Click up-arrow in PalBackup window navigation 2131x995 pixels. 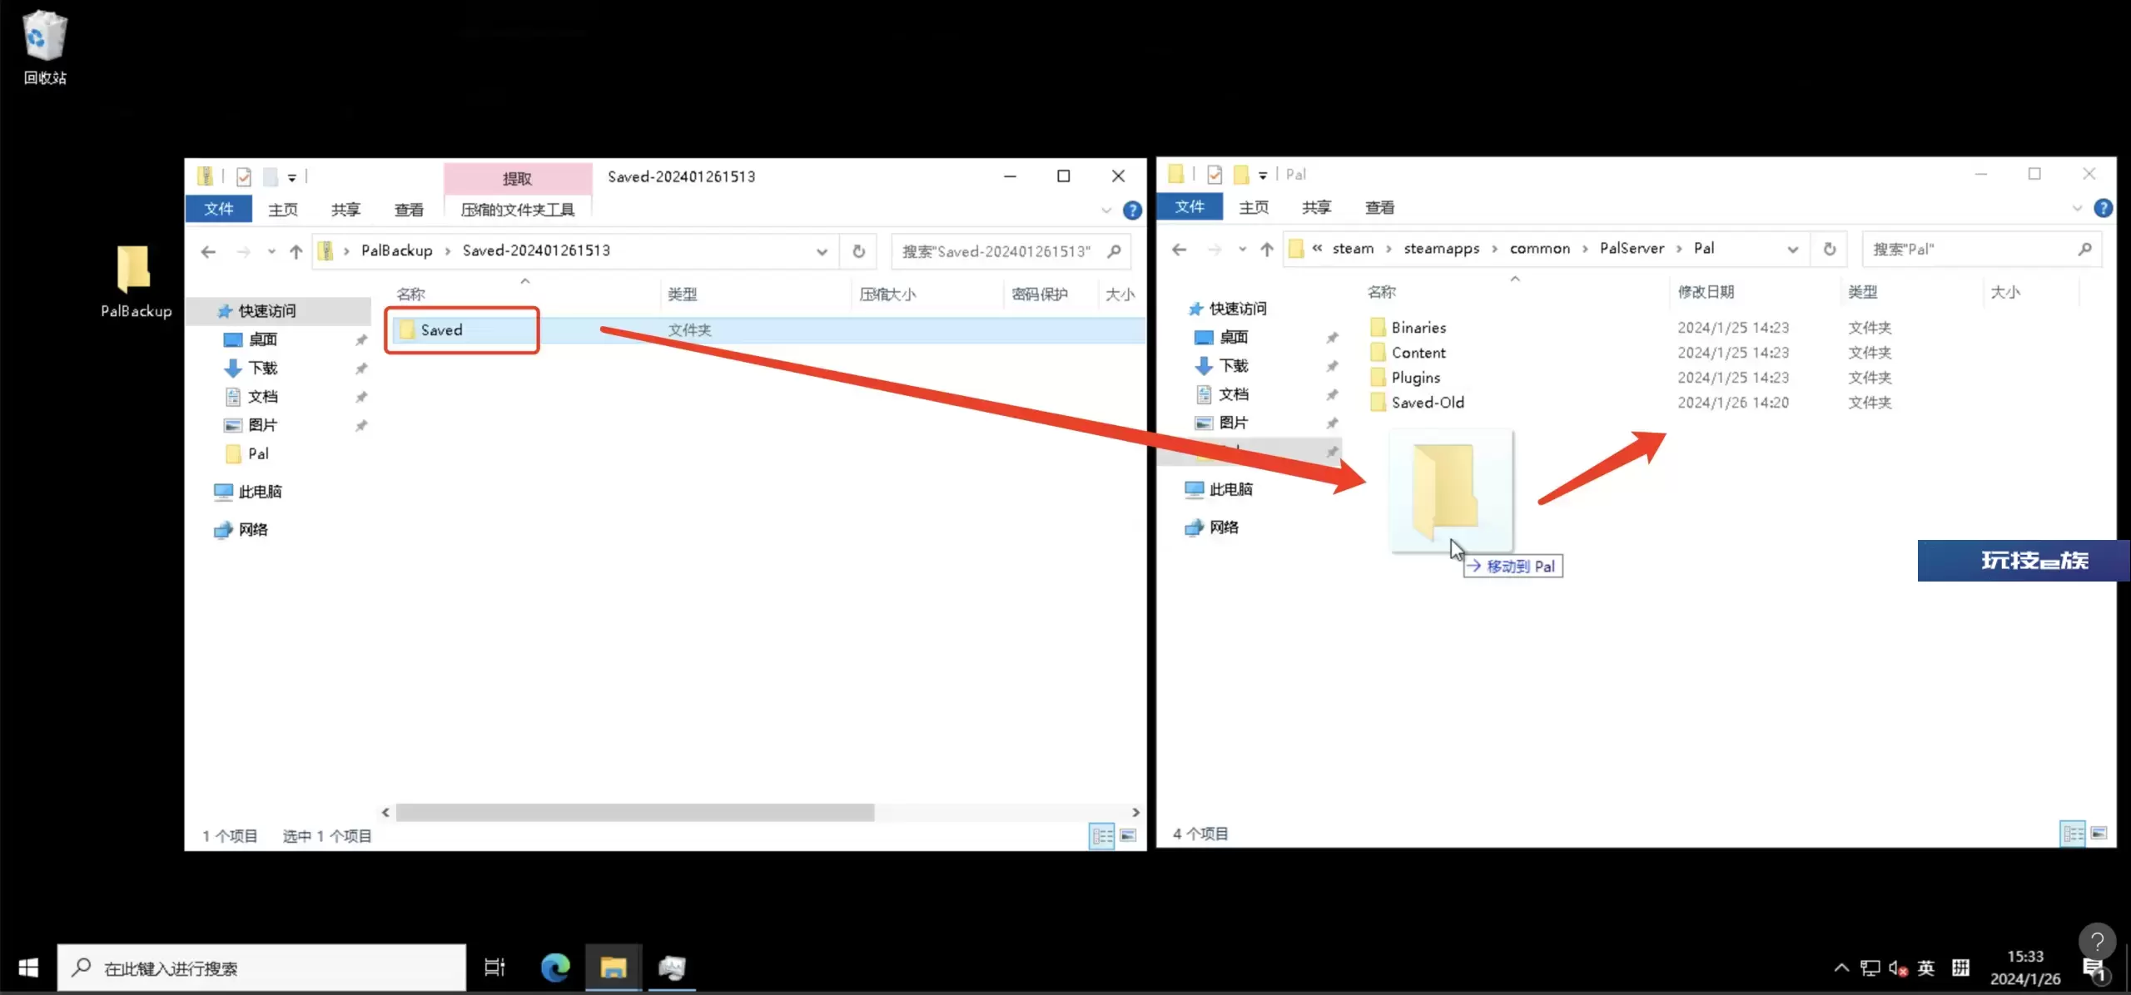pos(296,251)
